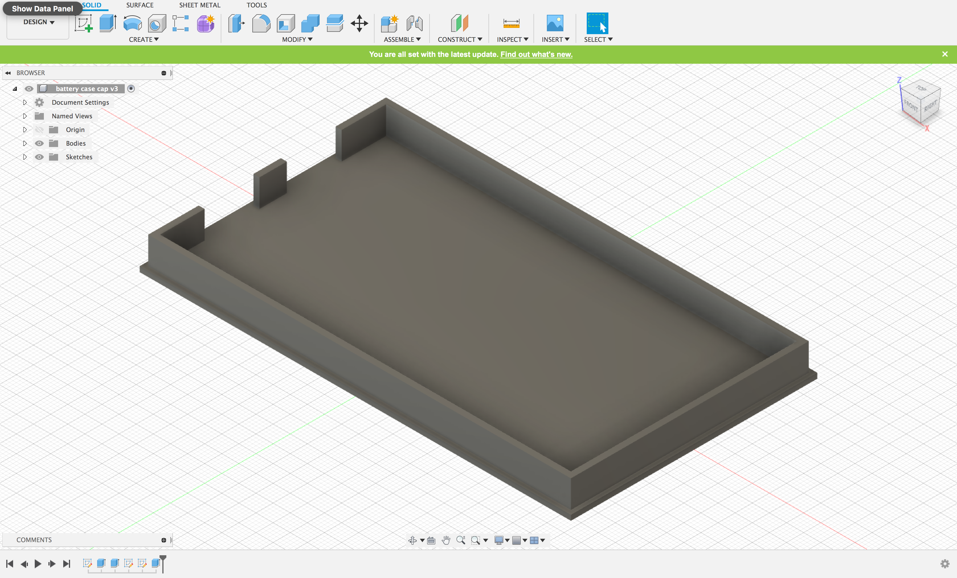This screenshot has height=578, width=957.
Task: Open Find out what's new link
Action: click(x=536, y=54)
